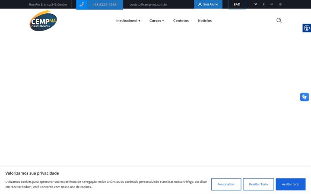Click the phone icon in top bar
Image resolution: width=311 pixels, height=194 pixels.
pos(82,4)
